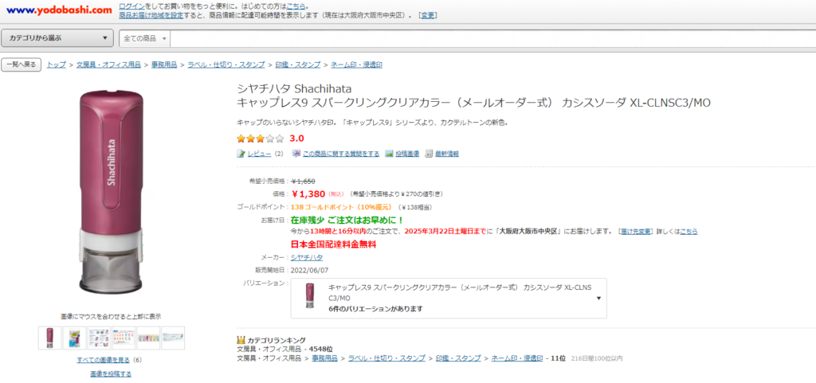816x383 pixels.
Task: Open the 最新情報 link
Action: 447,154
